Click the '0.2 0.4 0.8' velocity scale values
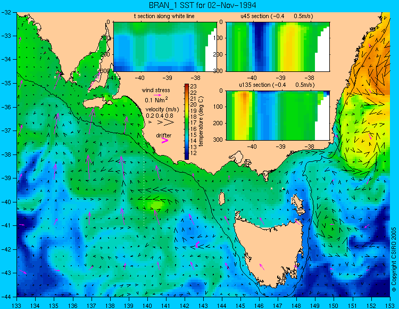The image size is (399, 309). pos(159,116)
